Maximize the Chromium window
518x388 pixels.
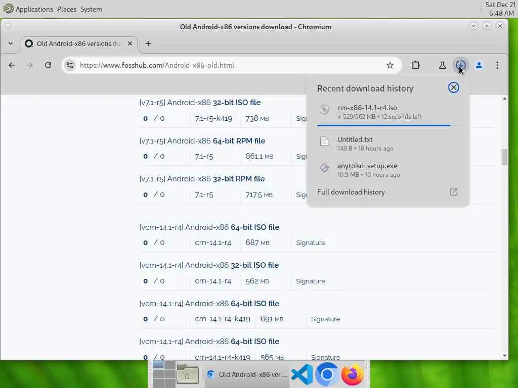(x=487, y=26)
